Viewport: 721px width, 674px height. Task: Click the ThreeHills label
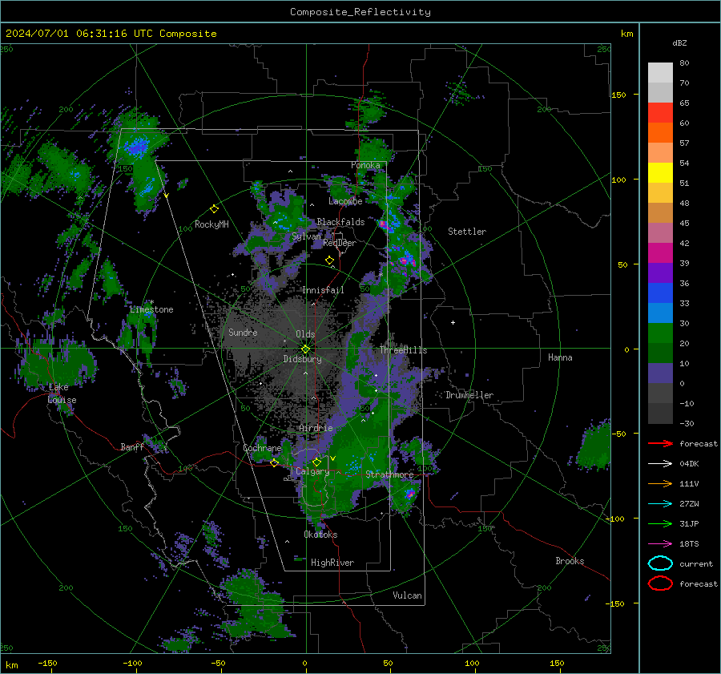[x=403, y=350]
